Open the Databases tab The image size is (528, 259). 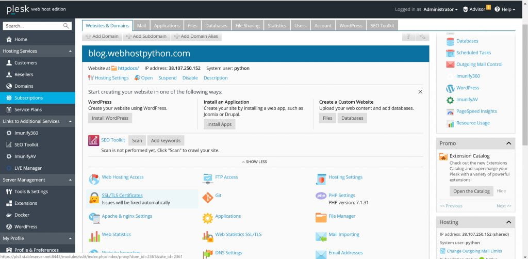(216, 26)
